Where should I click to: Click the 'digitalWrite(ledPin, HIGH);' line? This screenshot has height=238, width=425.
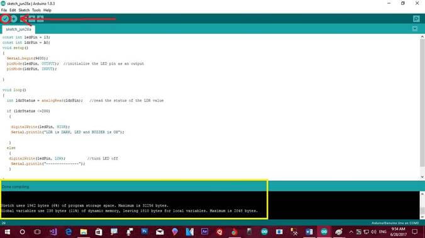click(x=40, y=127)
